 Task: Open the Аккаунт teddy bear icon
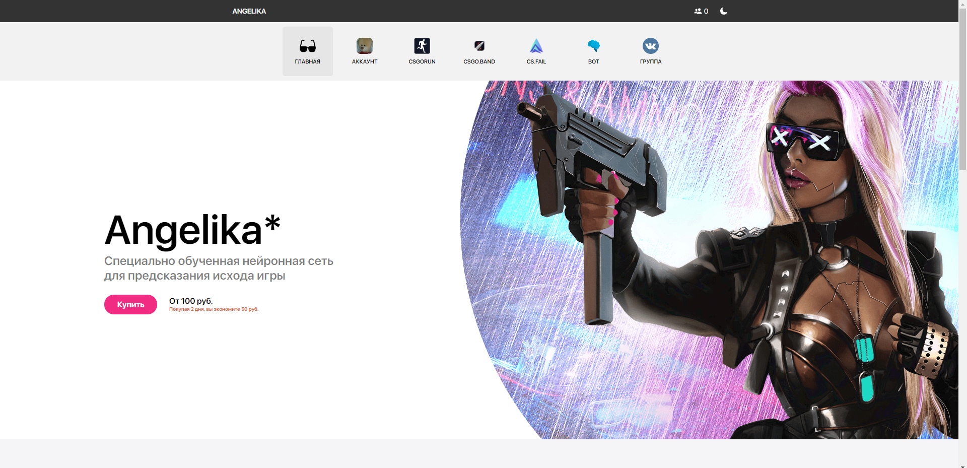[x=365, y=46]
